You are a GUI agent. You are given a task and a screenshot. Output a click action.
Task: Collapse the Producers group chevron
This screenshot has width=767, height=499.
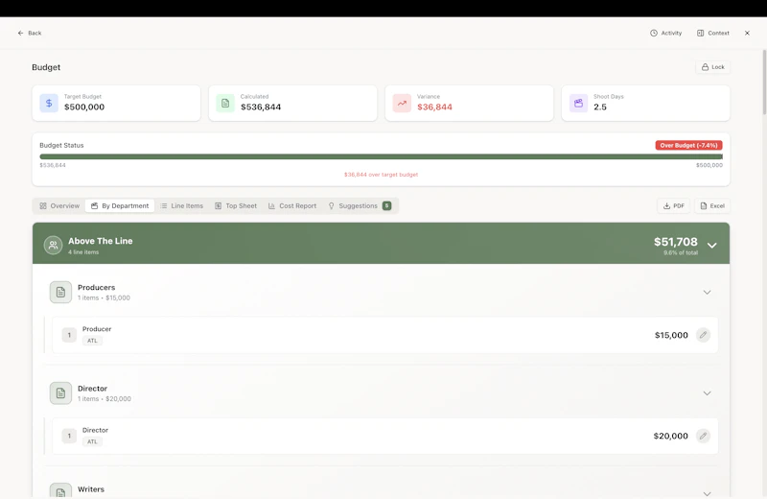click(707, 293)
